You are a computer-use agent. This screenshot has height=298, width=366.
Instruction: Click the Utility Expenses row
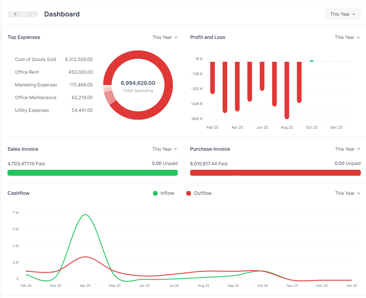click(x=32, y=110)
